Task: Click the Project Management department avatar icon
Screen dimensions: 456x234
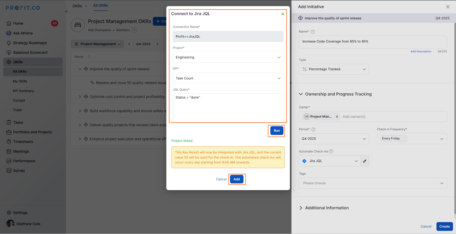Action: (78, 25)
